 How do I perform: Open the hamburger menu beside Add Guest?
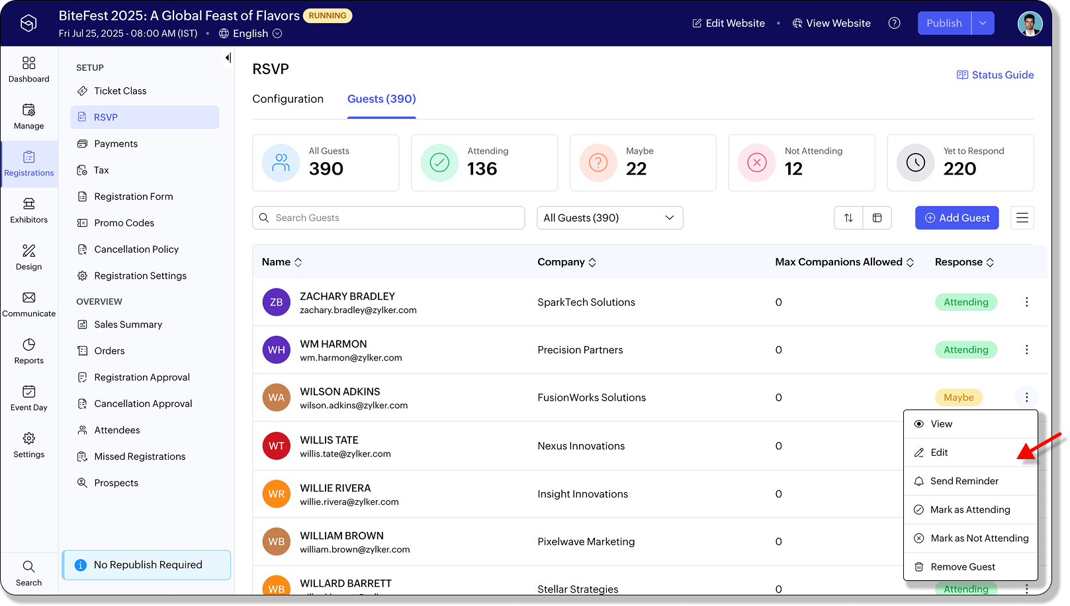1022,218
